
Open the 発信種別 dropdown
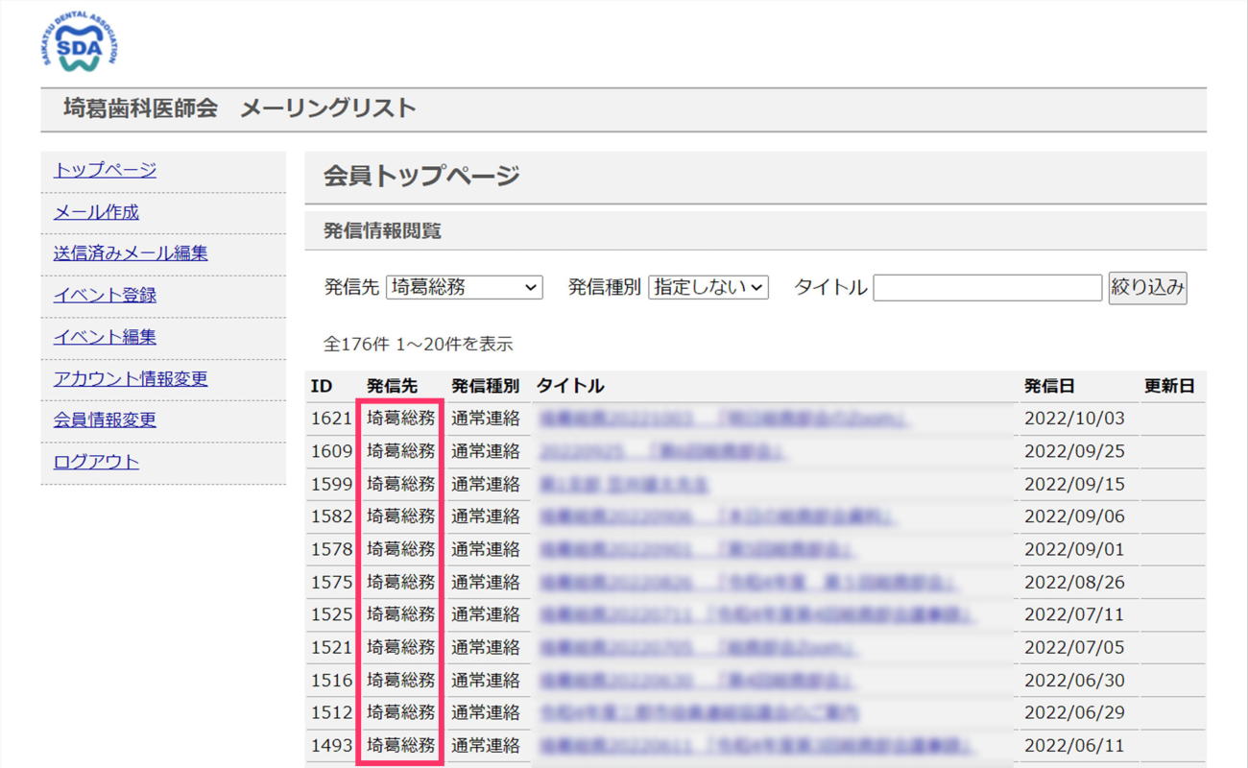click(x=708, y=287)
